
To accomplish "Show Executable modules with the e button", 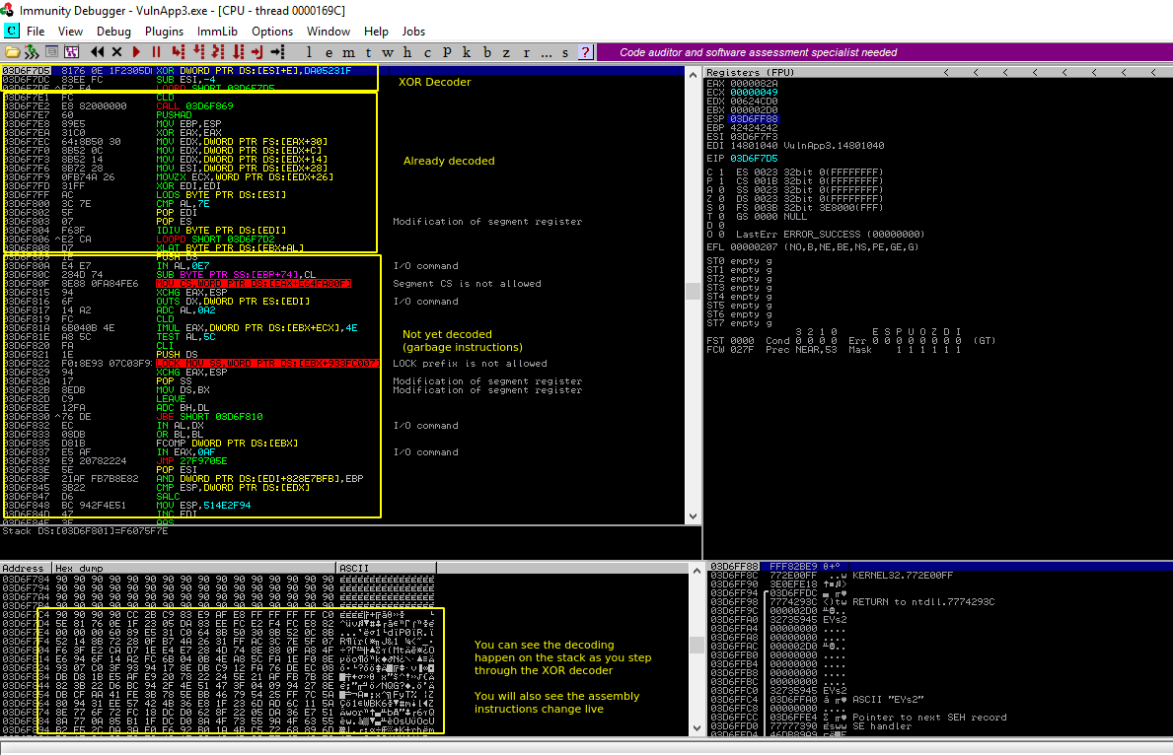I will [330, 52].
